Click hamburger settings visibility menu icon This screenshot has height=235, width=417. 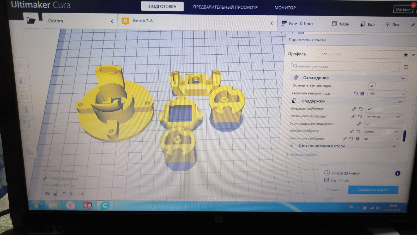tap(406, 67)
